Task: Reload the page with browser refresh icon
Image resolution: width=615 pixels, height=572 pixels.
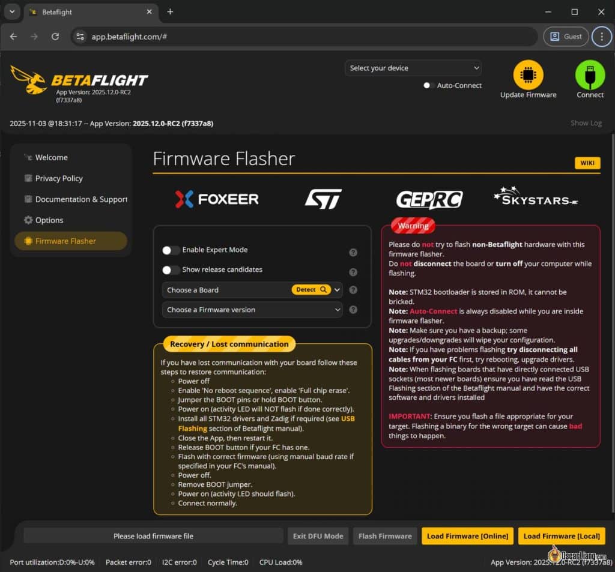Action: tap(55, 37)
